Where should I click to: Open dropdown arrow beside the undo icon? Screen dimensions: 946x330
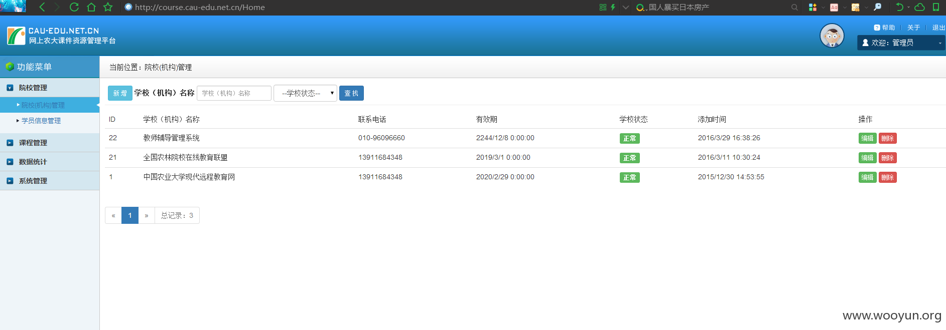pyautogui.click(x=908, y=8)
